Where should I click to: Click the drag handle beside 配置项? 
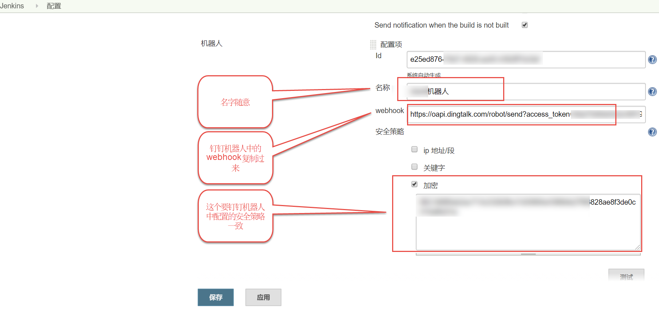click(x=373, y=45)
